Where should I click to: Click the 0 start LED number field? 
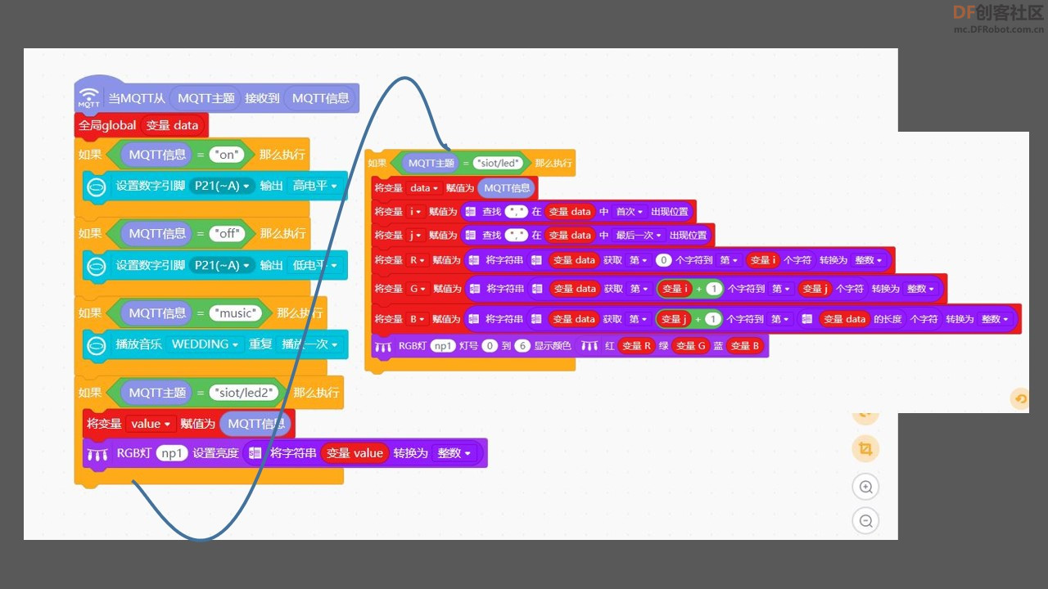490,346
